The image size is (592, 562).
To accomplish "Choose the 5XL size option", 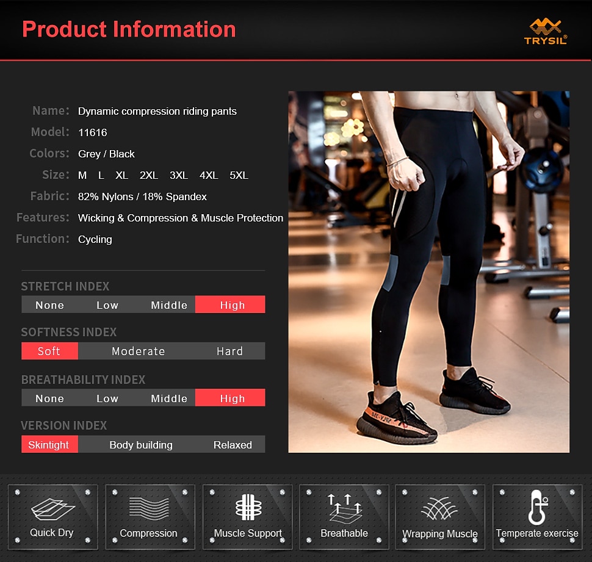I will 239,175.
